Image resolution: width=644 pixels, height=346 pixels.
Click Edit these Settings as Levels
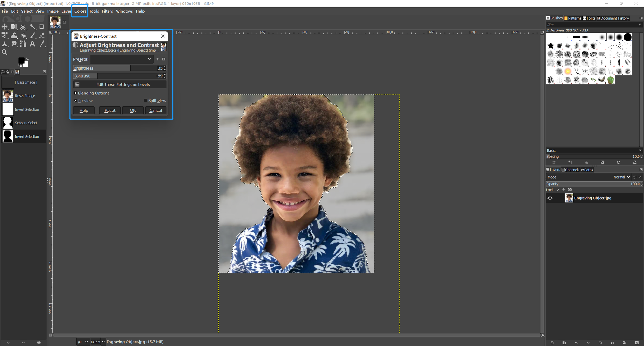coord(120,84)
